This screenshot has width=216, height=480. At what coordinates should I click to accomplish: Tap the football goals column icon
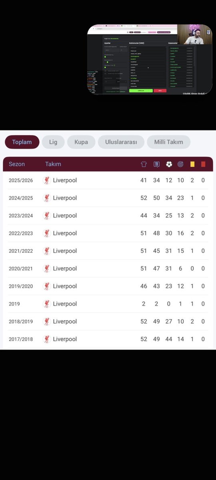[169, 164]
